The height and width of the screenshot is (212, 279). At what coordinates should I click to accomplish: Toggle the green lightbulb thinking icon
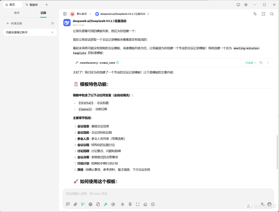click(83, 204)
